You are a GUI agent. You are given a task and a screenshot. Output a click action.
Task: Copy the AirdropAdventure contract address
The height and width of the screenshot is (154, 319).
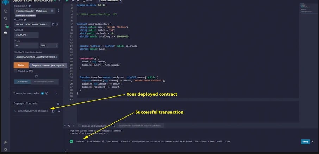53,111
